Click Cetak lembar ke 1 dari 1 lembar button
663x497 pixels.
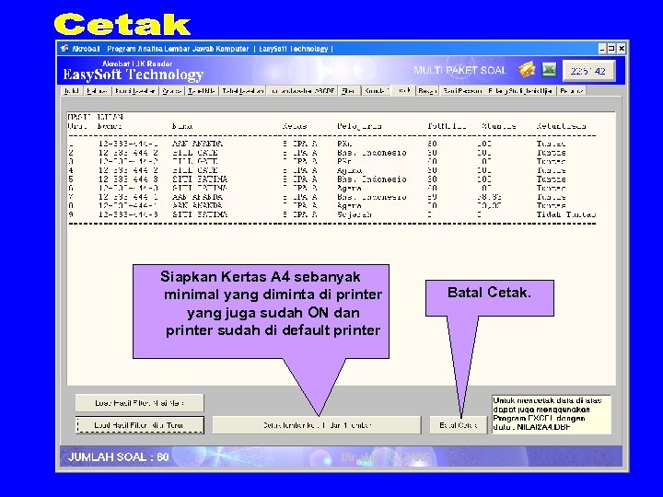click(317, 425)
